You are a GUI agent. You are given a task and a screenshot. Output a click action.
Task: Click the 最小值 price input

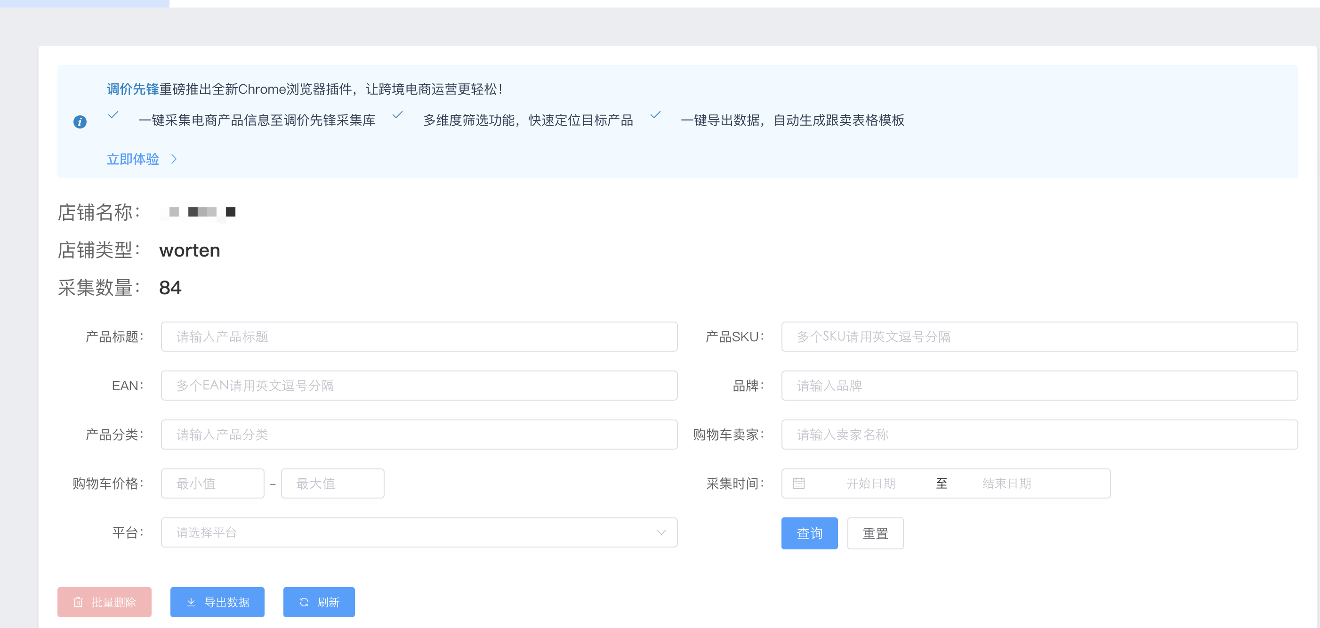click(212, 483)
